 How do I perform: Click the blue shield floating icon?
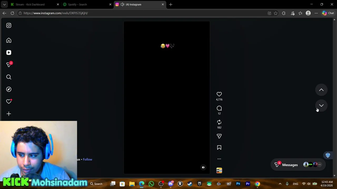pyautogui.click(x=328, y=155)
